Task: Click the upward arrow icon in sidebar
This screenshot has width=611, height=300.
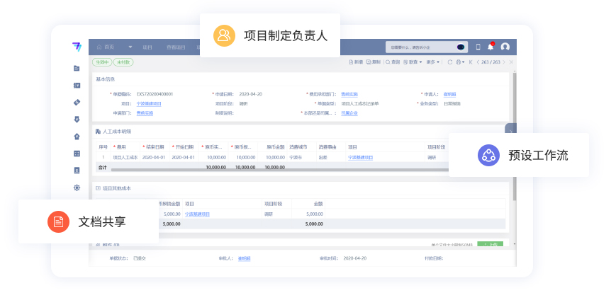Action: (77, 137)
